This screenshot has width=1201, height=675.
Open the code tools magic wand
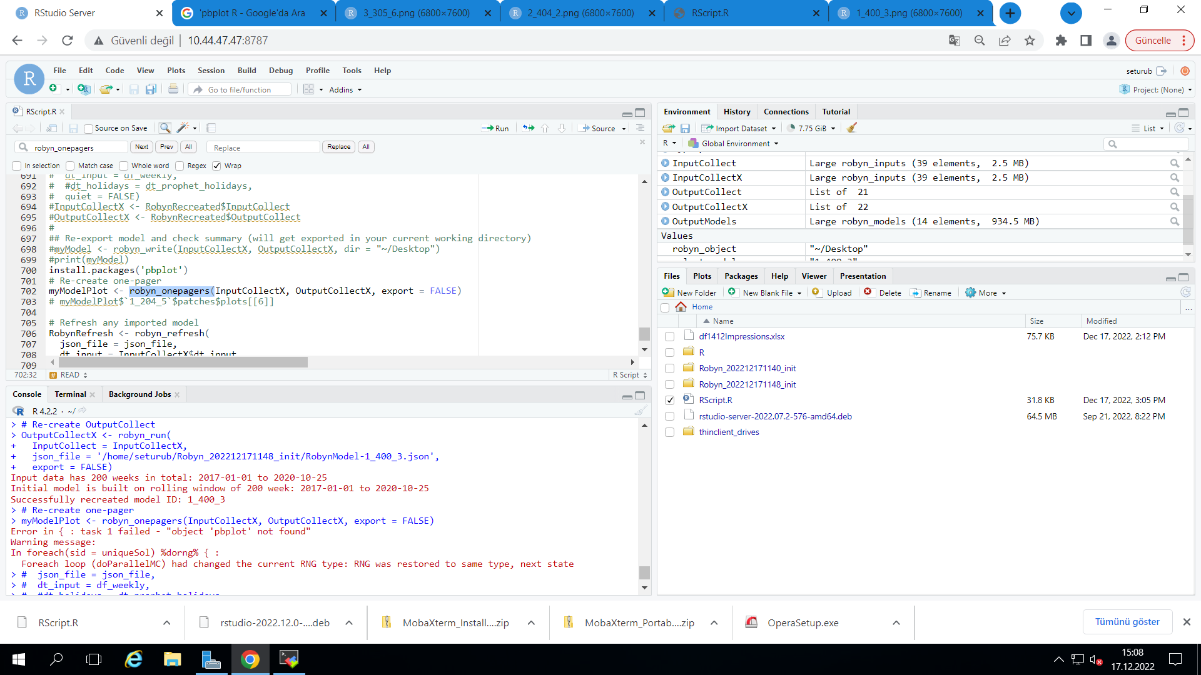[182, 128]
